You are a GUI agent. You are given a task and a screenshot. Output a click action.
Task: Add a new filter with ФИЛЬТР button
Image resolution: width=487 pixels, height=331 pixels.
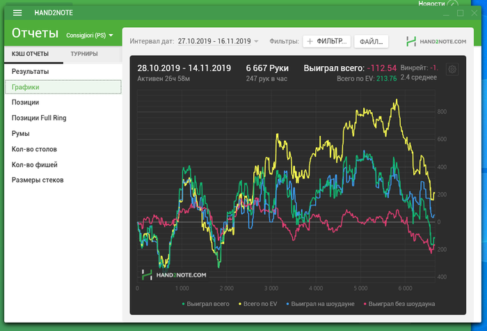[327, 41]
